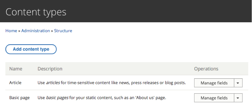Go to the Home breadcrumb link
Viewport: 252px width, 104px height.
tap(11, 31)
